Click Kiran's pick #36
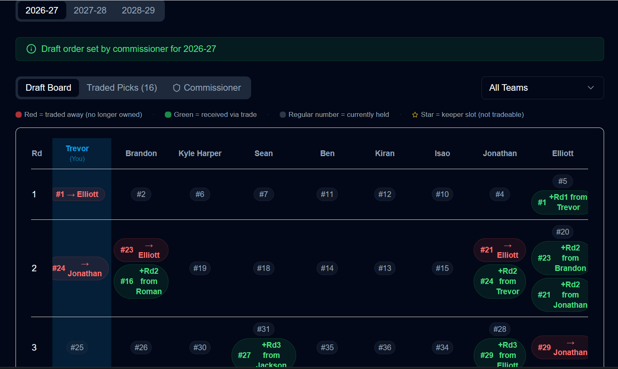 385,348
